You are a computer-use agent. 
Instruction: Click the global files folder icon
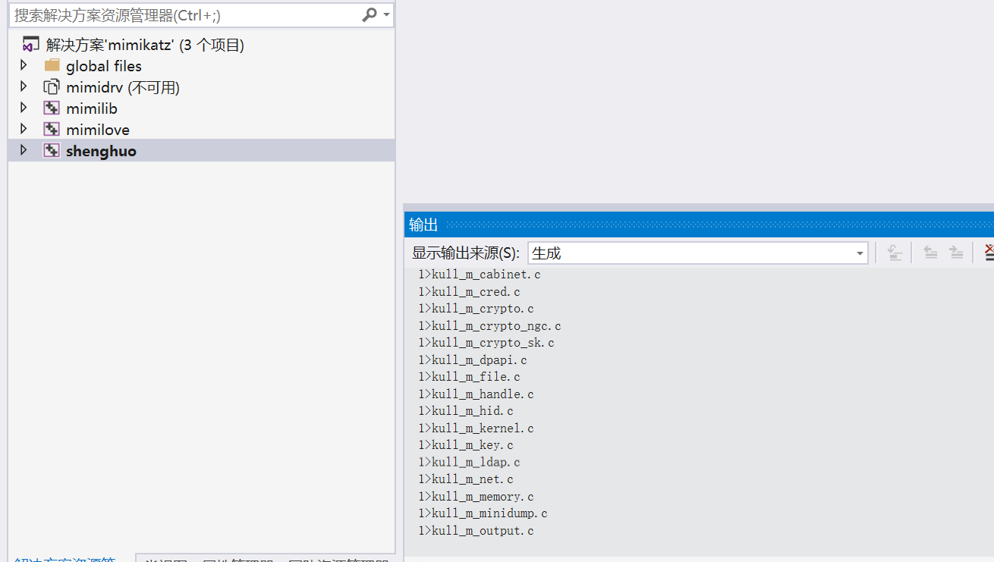[x=52, y=65]
